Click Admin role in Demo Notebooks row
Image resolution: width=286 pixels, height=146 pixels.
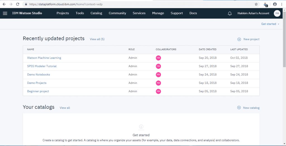tap(133, 75)
